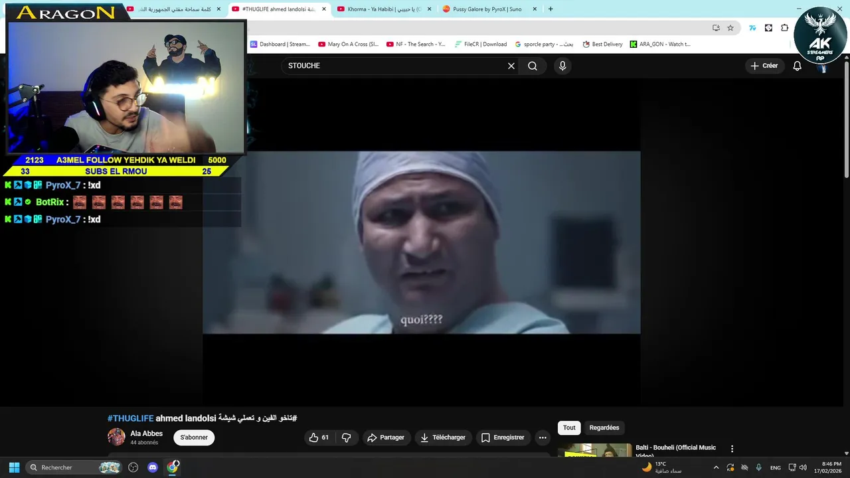The height and width of the screenshot is (478, 850).
Task: Close the THUGLIFE ahmed landolsi tab
Action: tap(324, 9)
